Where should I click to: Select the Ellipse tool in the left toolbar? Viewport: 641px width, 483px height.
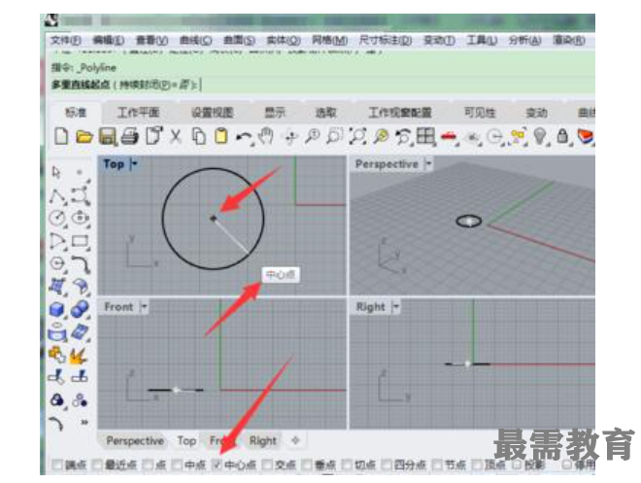point(81,218)
